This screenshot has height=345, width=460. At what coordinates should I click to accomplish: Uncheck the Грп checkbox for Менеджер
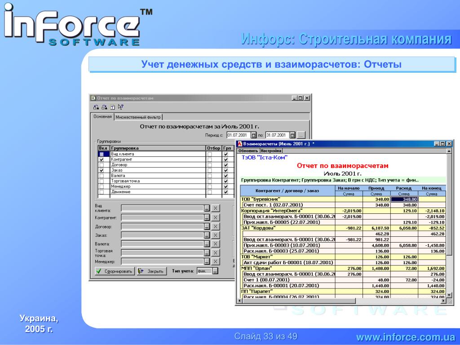click(x=226, y=186)
